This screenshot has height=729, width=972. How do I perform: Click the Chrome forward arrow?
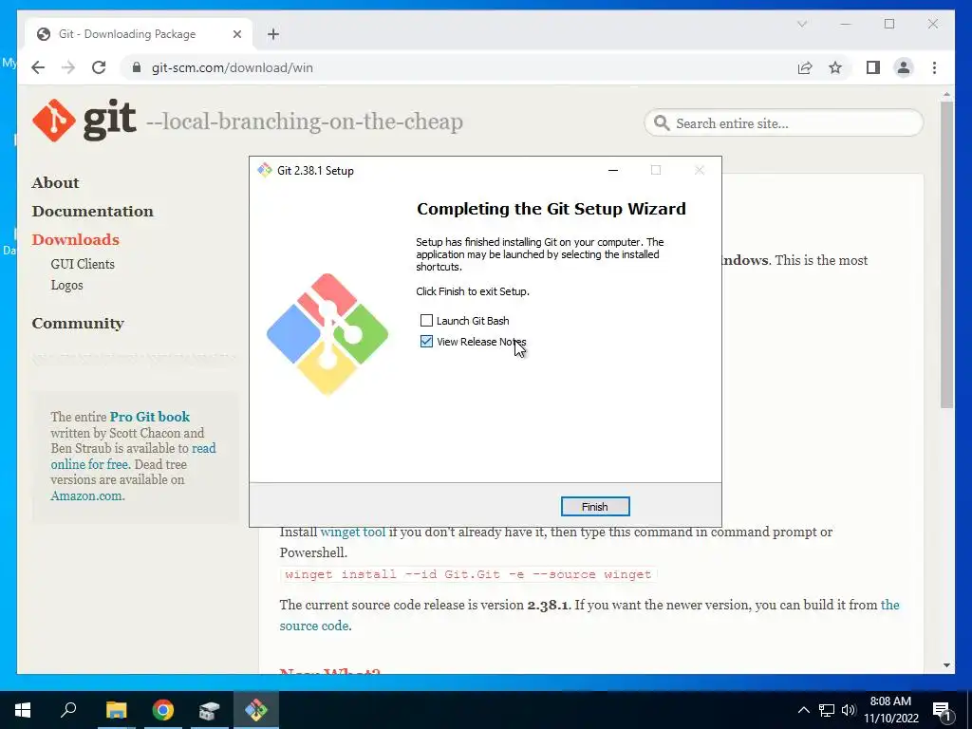(x=68, y=67)
